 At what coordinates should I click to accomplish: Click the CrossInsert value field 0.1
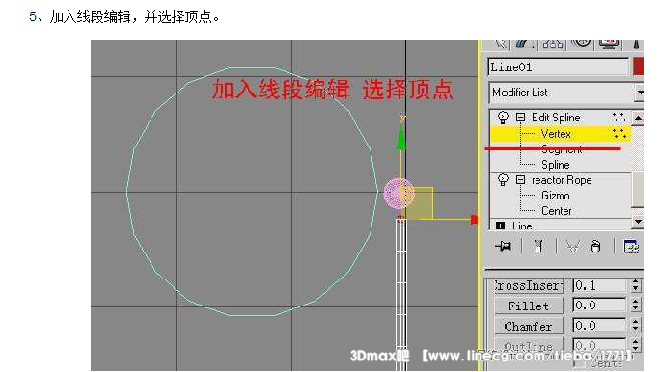pyautogui.click(x=599, y=286)
